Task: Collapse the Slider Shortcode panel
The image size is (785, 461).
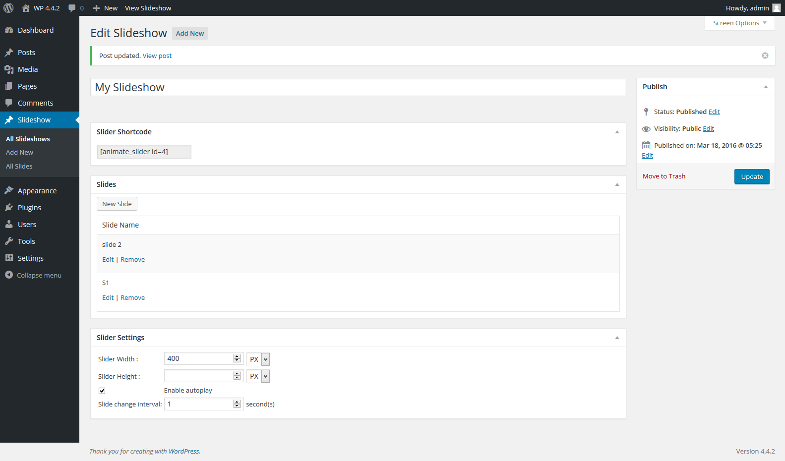Action: (617, 132)
